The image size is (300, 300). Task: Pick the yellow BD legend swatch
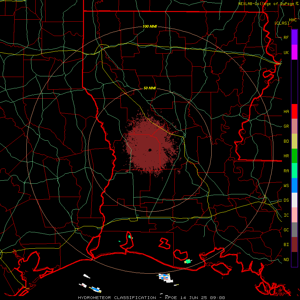tap(294, 141)
